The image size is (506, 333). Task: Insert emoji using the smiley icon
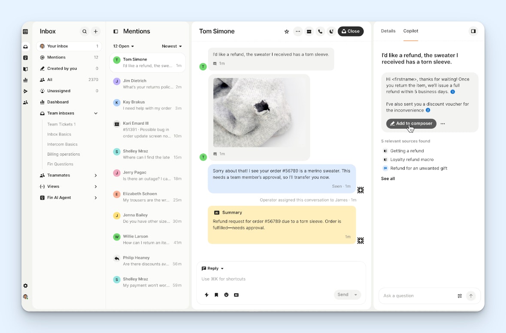226,295
